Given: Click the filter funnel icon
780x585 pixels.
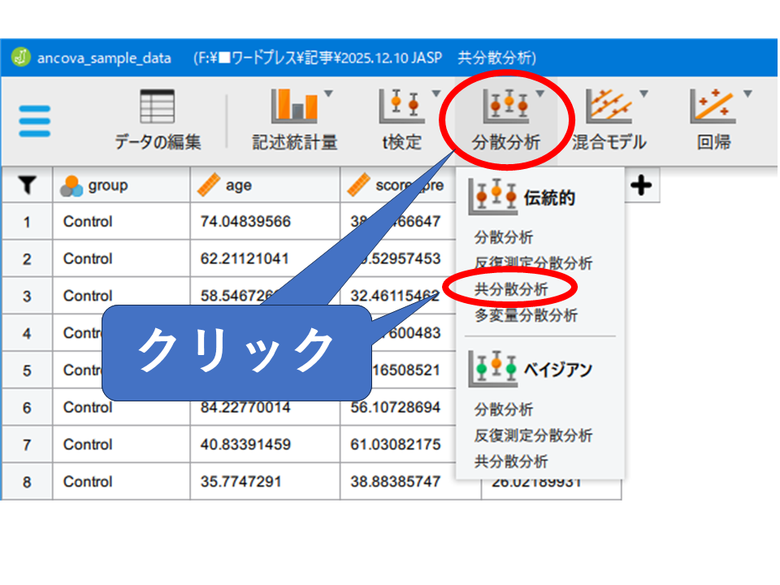Looking at the screenshot, I should point(27,186).
